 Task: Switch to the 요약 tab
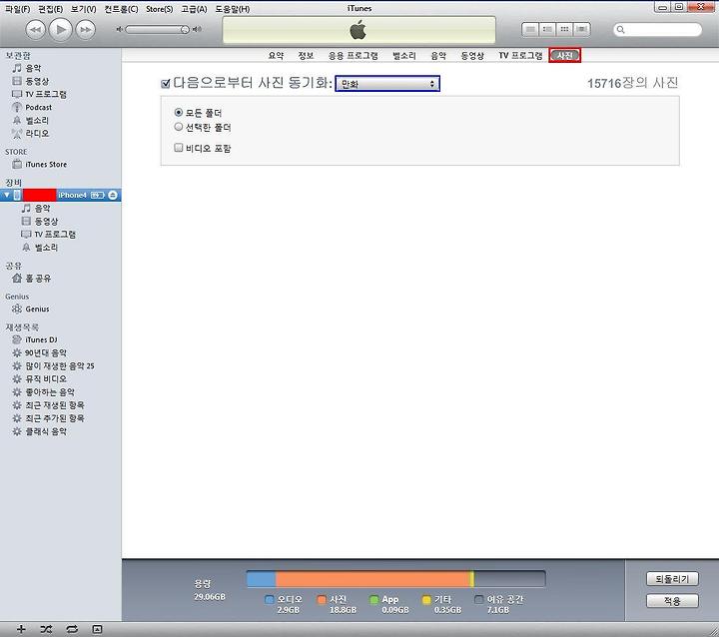tap(276, 56)
